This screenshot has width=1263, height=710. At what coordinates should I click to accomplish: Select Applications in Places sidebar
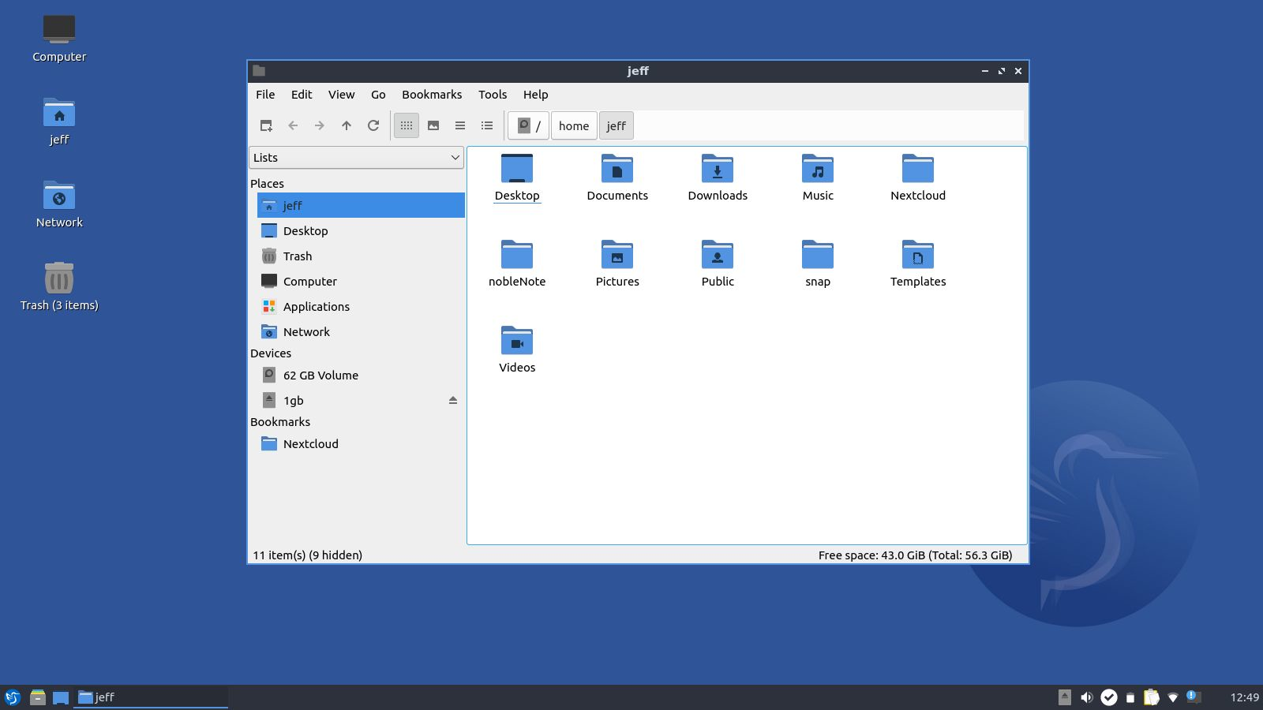coord(361,307)
